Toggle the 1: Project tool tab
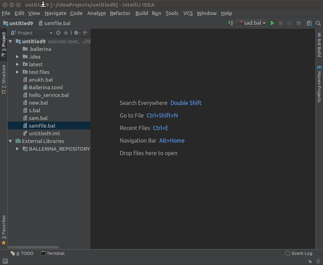This screenshot has height=265, width=323. coord(4,45)
